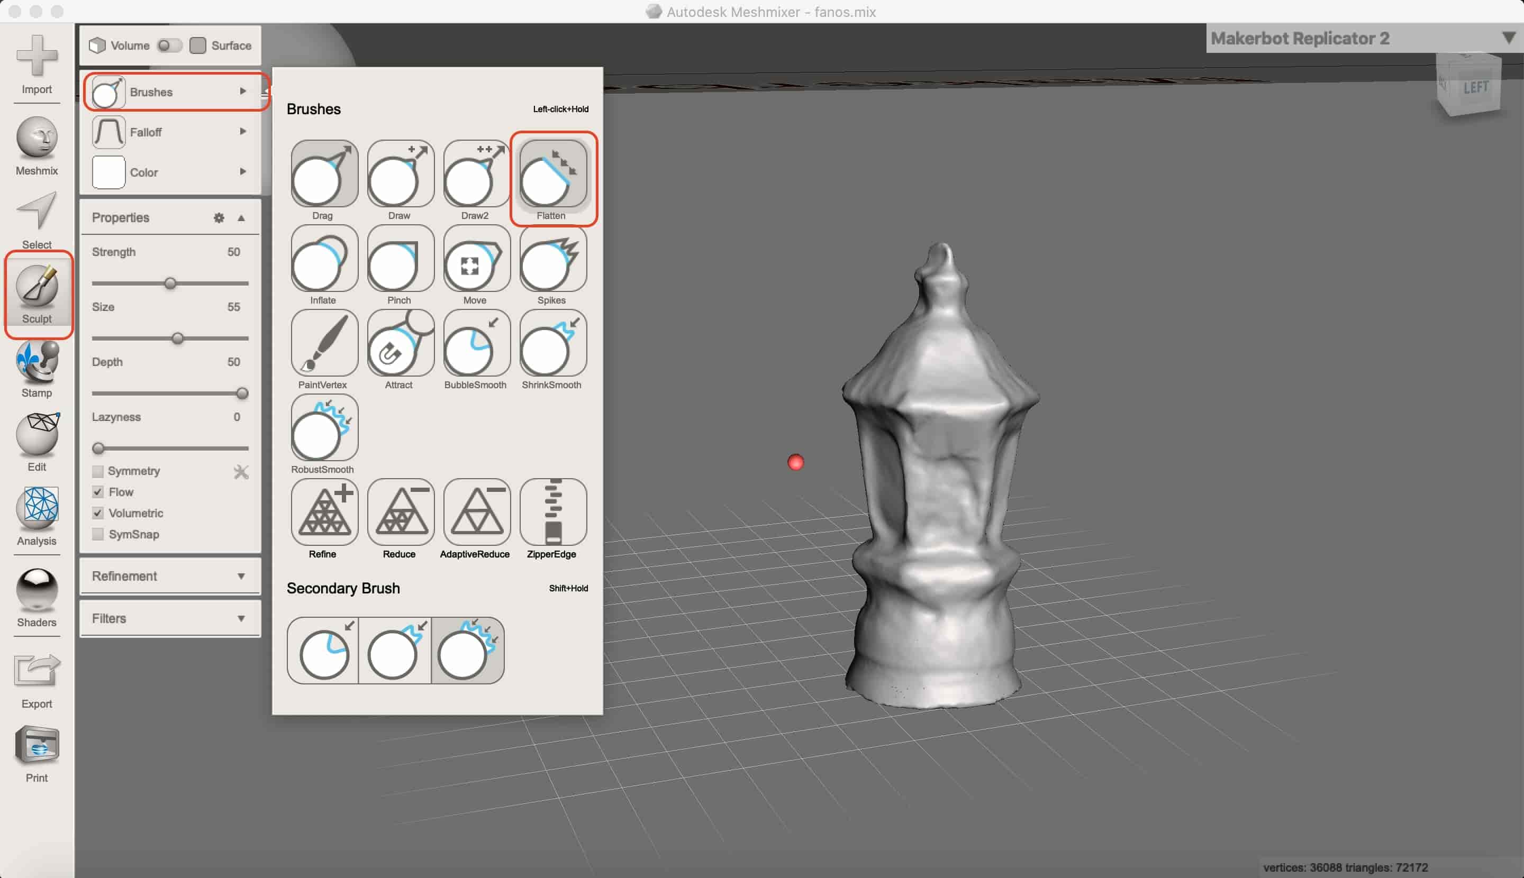Enable the Symmetry checkbox
The height and width of the screenshot is (878, 1524).
point(98,471)
